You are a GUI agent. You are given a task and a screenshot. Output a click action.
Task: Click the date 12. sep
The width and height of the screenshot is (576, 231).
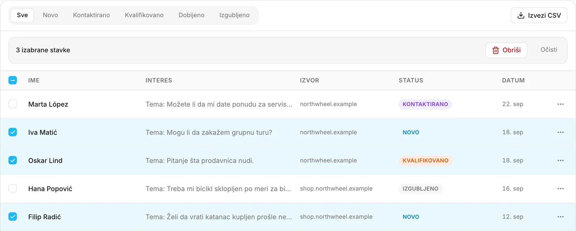513,217
